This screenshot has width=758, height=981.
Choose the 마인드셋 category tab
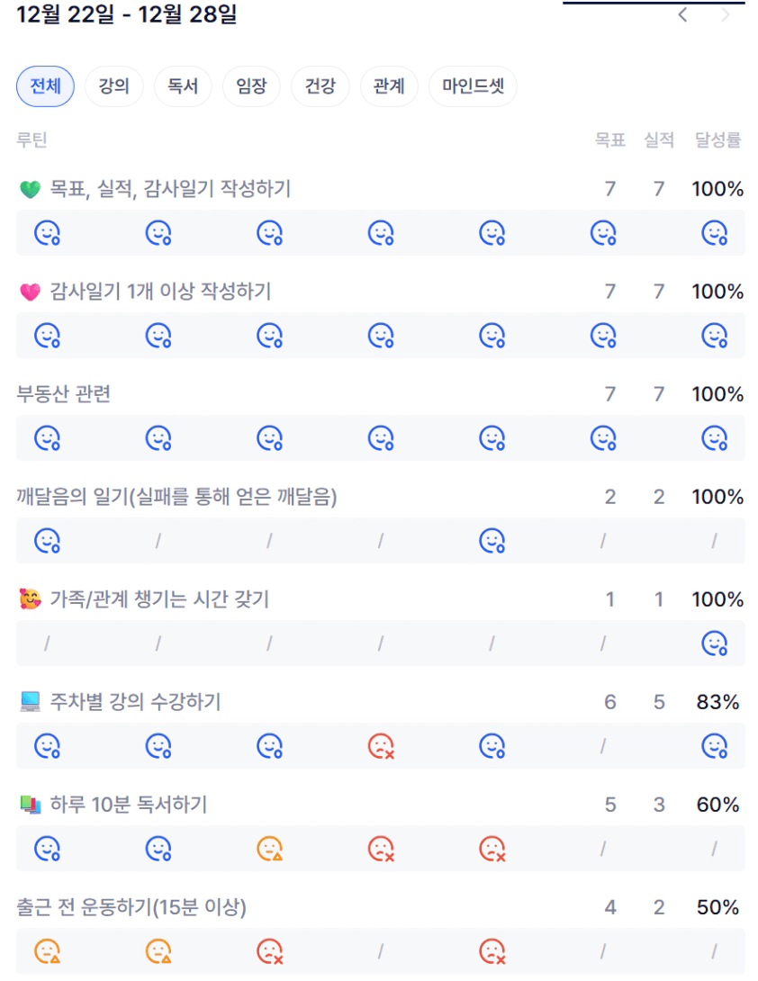click(x=473, y=86)
